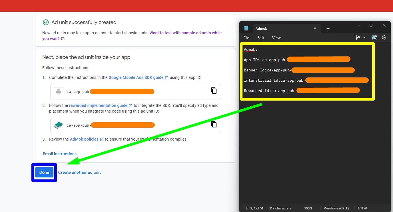Open the File menu in Notepad
393x212 pixels.
[246, 38]
